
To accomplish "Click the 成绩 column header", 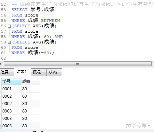I will click(x=31, y=81).
